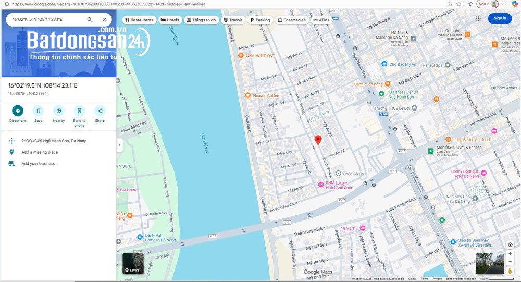Show Pharmacies on map
521x282 pixels.
tap(292, 20)
